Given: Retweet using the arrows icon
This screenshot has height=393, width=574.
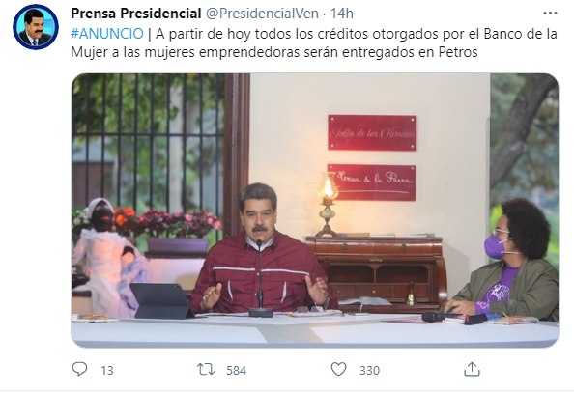Looking at the screenshot, I should pos(206,369).
